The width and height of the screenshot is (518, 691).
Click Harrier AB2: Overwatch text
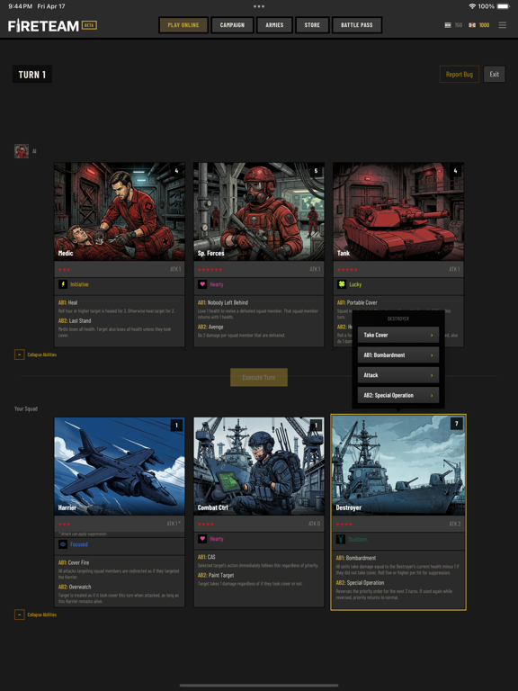[75, 587]
